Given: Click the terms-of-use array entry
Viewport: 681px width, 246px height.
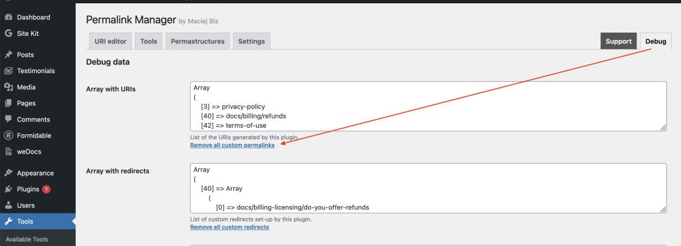Looking at the screenshot, I should (233, 126).
